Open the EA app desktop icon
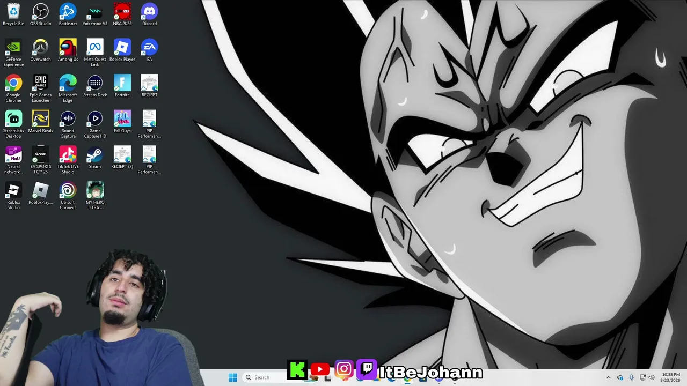 pos(149,50)
